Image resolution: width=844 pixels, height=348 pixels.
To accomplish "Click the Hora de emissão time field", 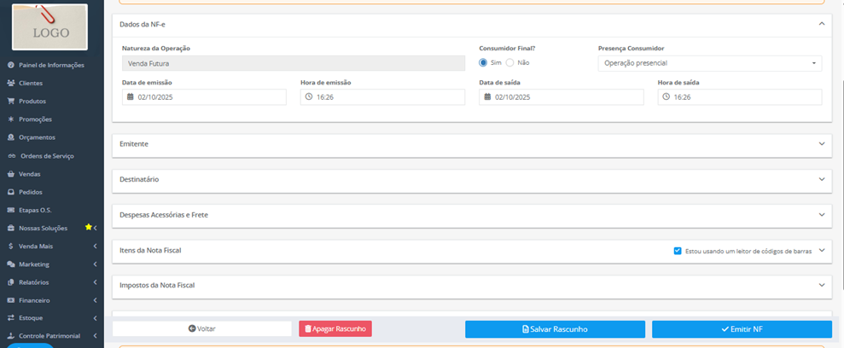I will (x=382, y=97).
